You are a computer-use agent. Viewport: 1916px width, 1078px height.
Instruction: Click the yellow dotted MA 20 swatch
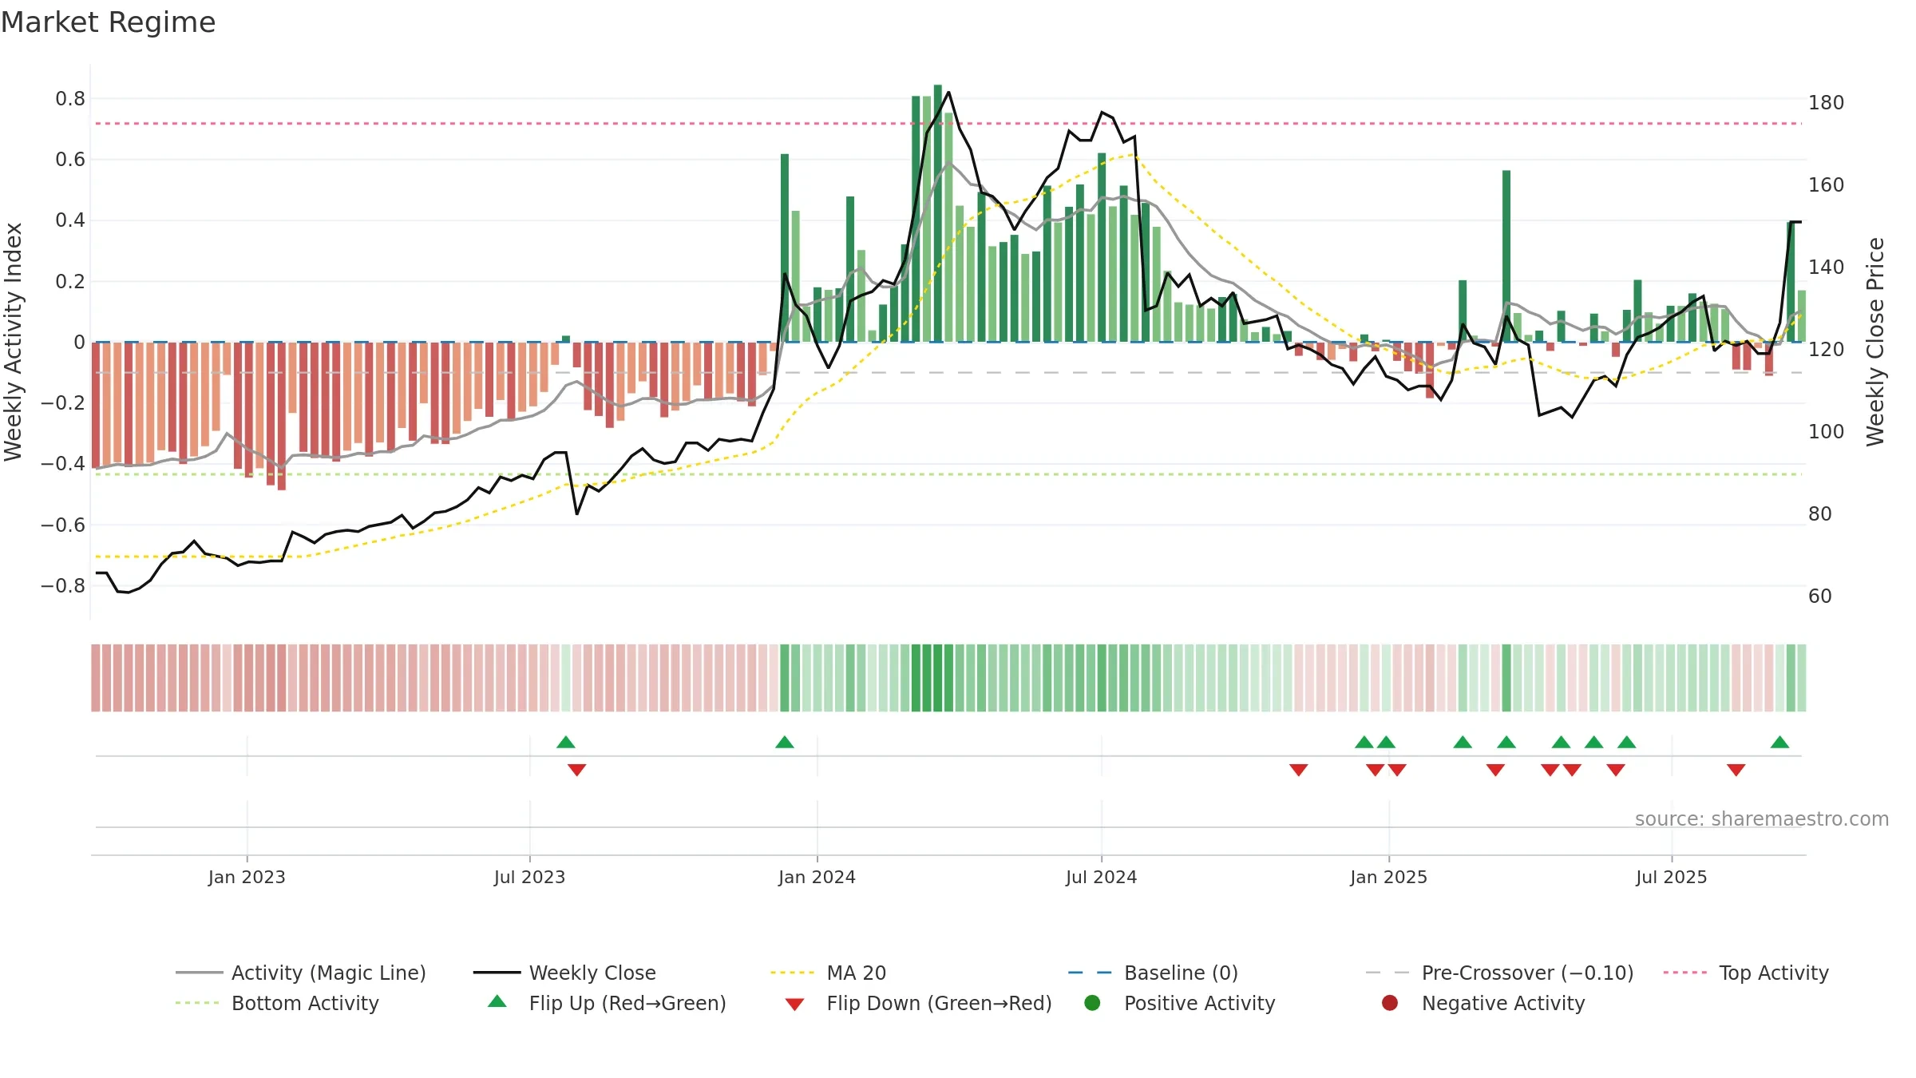coord(793,973)
